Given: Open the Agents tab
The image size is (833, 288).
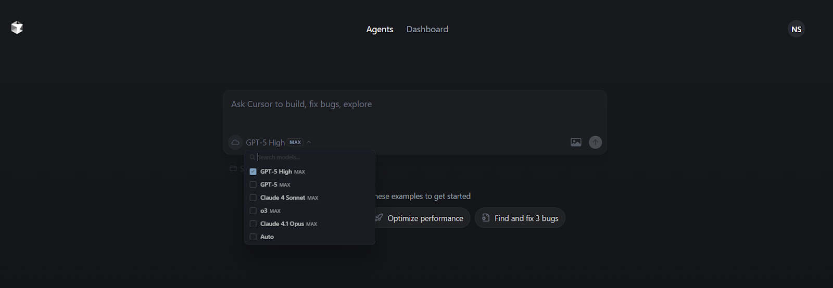Looking at the screenshot, I should click(380, 29).
